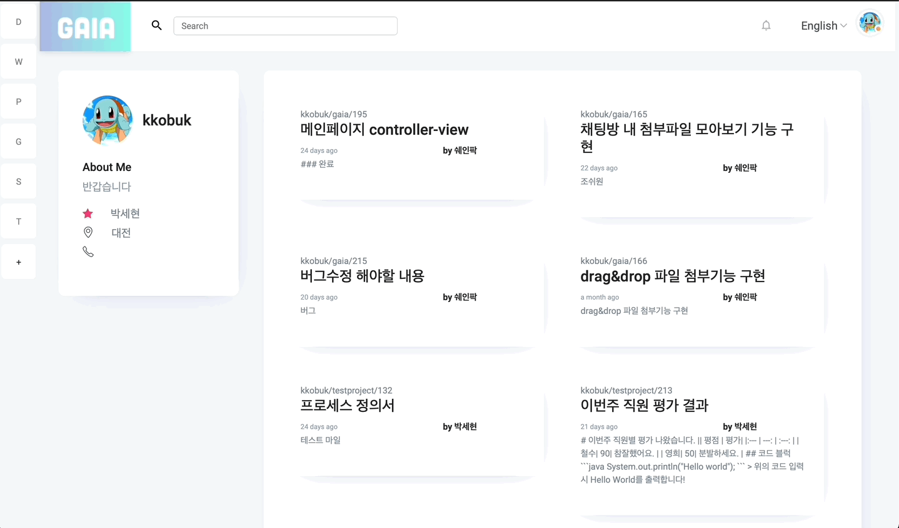
Task: Click the 테스트 마일 description
Action: [320, 440]
